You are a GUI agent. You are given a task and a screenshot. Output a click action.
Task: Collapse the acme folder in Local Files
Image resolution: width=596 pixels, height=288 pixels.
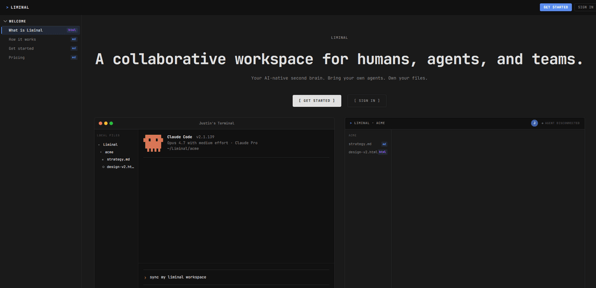[x=101, y=152]
